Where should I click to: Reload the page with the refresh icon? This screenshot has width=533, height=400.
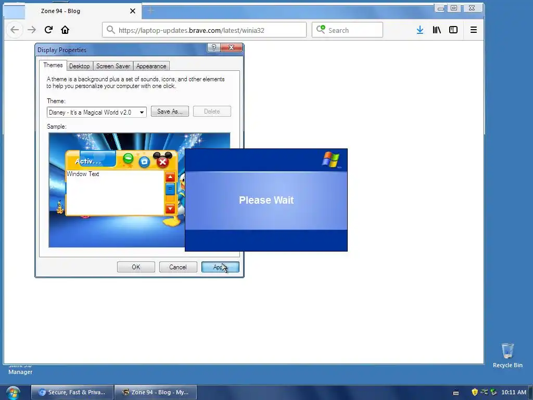click(48, 30)
